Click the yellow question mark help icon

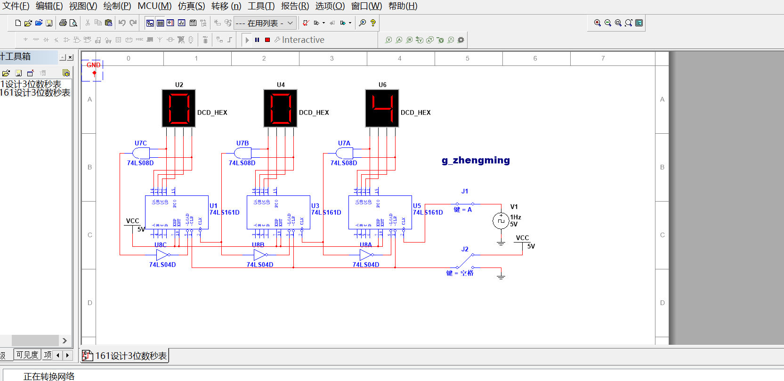[x=373, y=23]
